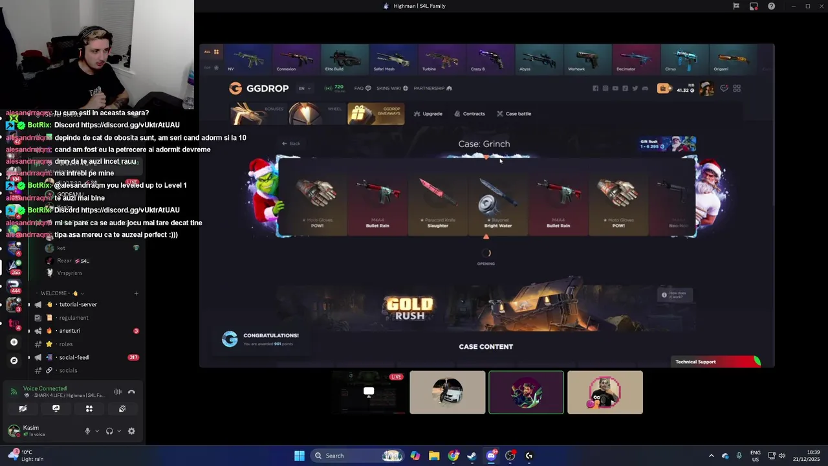Open the SKINS WIKI link
Screen dimensions: 828x466
[392, 88]
